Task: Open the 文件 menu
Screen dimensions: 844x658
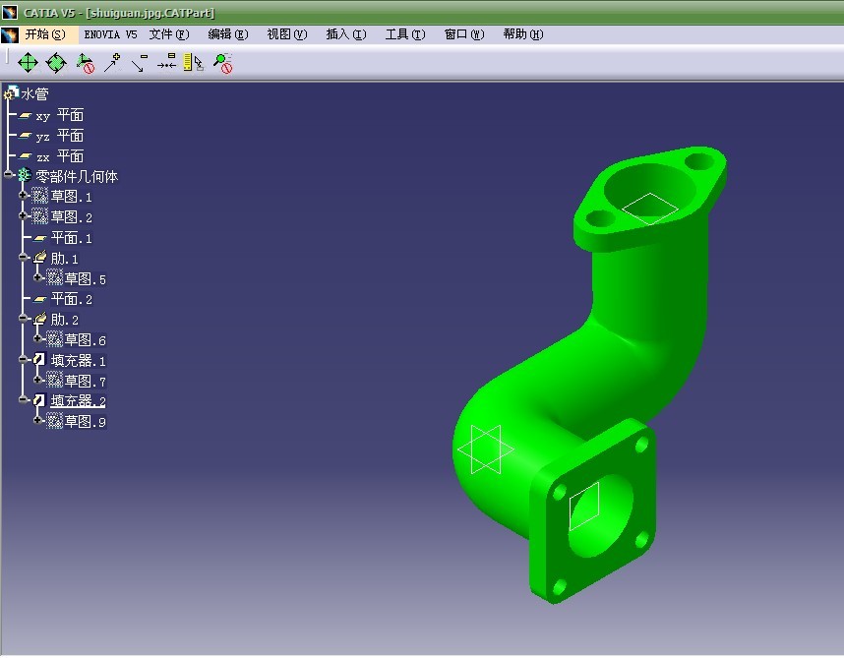Action: click(168, 34)
